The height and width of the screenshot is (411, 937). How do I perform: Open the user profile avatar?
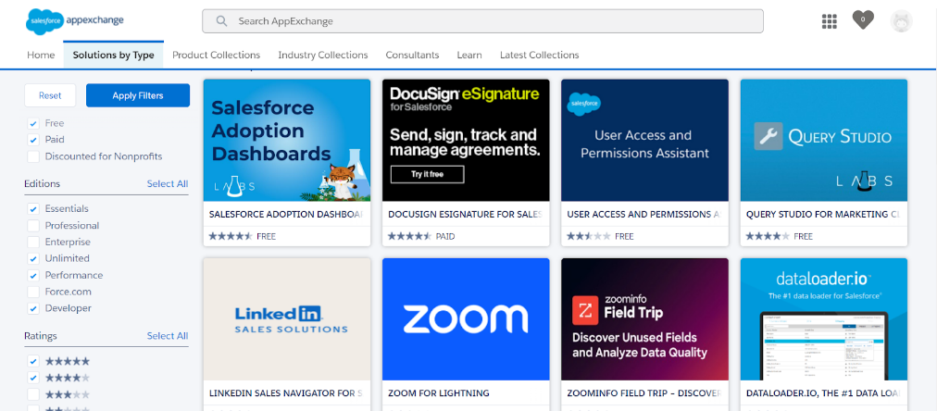tap(901, 21)
